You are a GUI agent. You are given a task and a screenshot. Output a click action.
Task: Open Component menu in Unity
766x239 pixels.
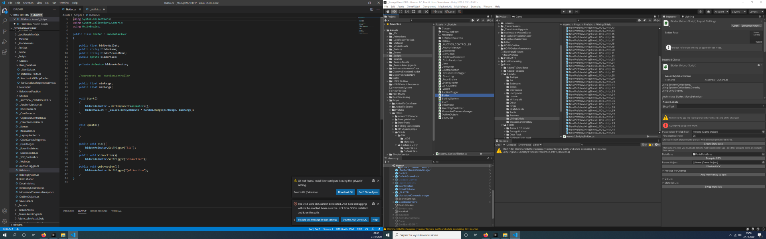429,7
